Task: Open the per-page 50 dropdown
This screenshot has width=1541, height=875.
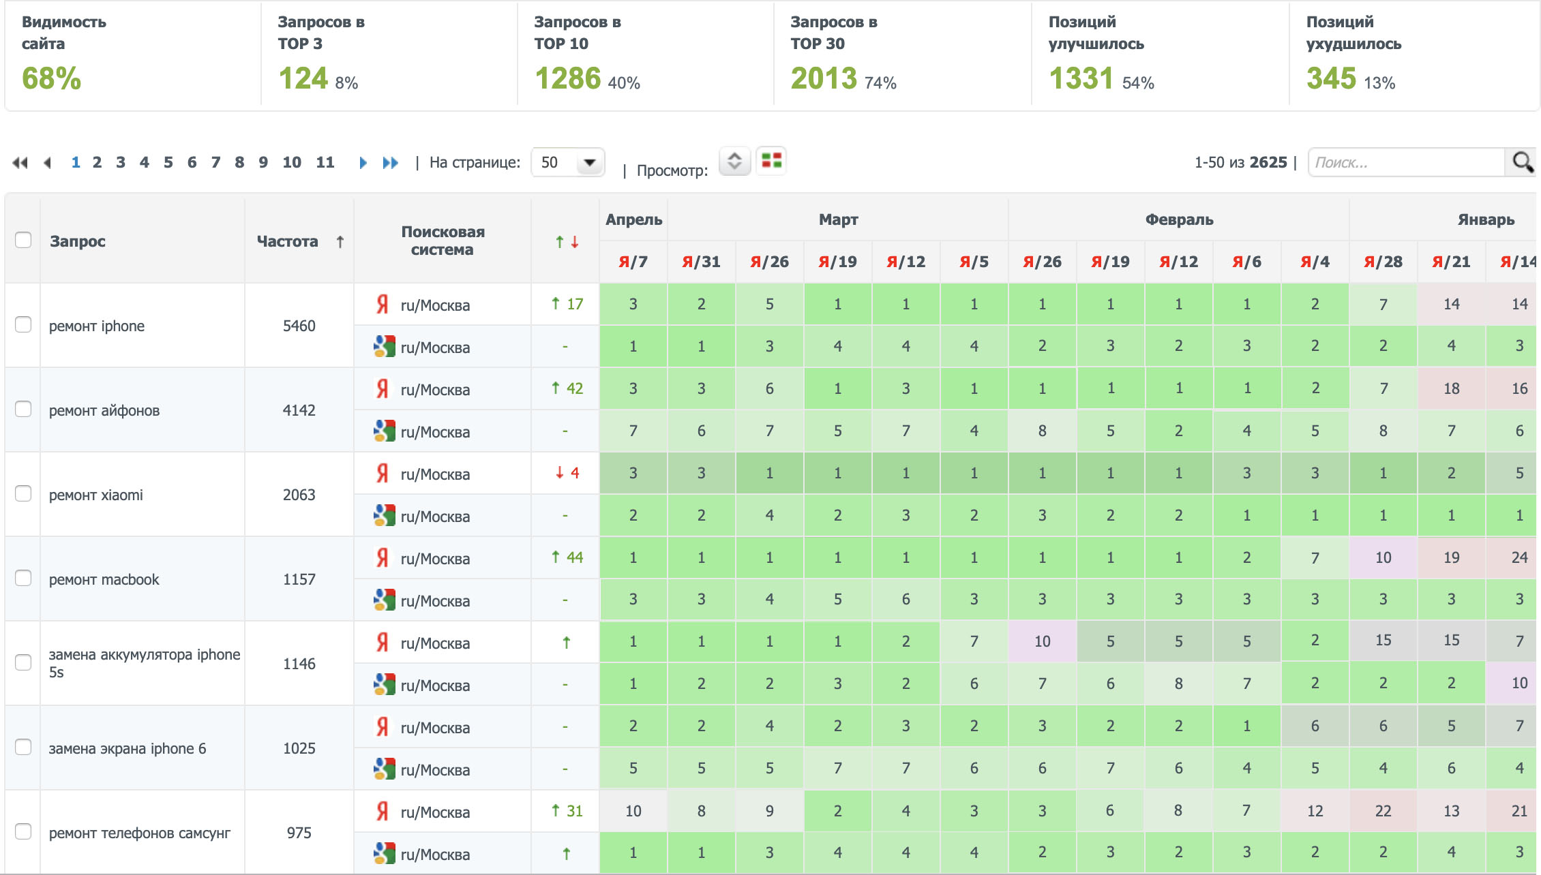Action: [567, 163]
